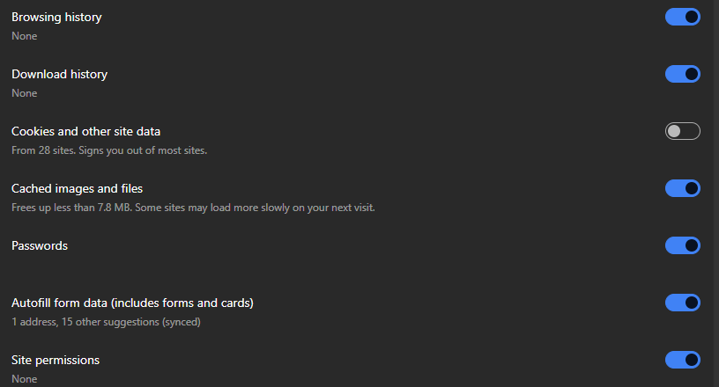719x387 pixels.
Task: Click the 'From 28 sites' description text
Action: coord(108,150)
